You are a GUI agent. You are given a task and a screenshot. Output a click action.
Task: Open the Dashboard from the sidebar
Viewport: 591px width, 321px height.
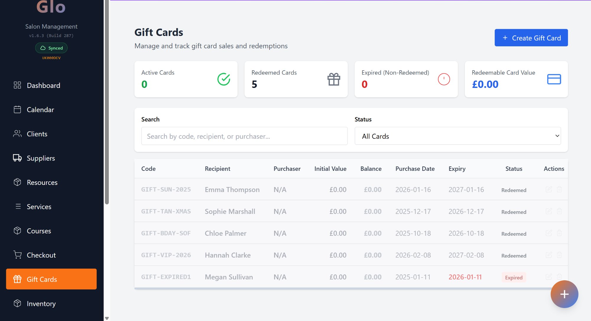[x=43, y=85]
